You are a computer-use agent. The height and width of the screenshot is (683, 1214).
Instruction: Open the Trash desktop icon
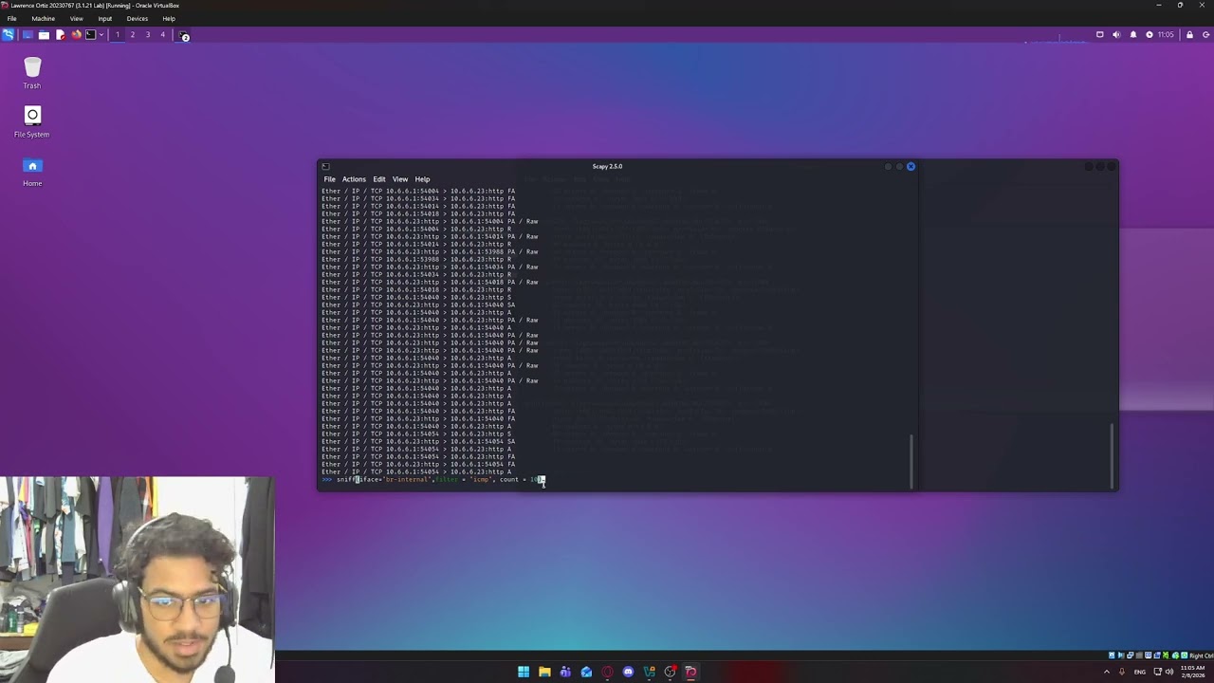(32, 73)
